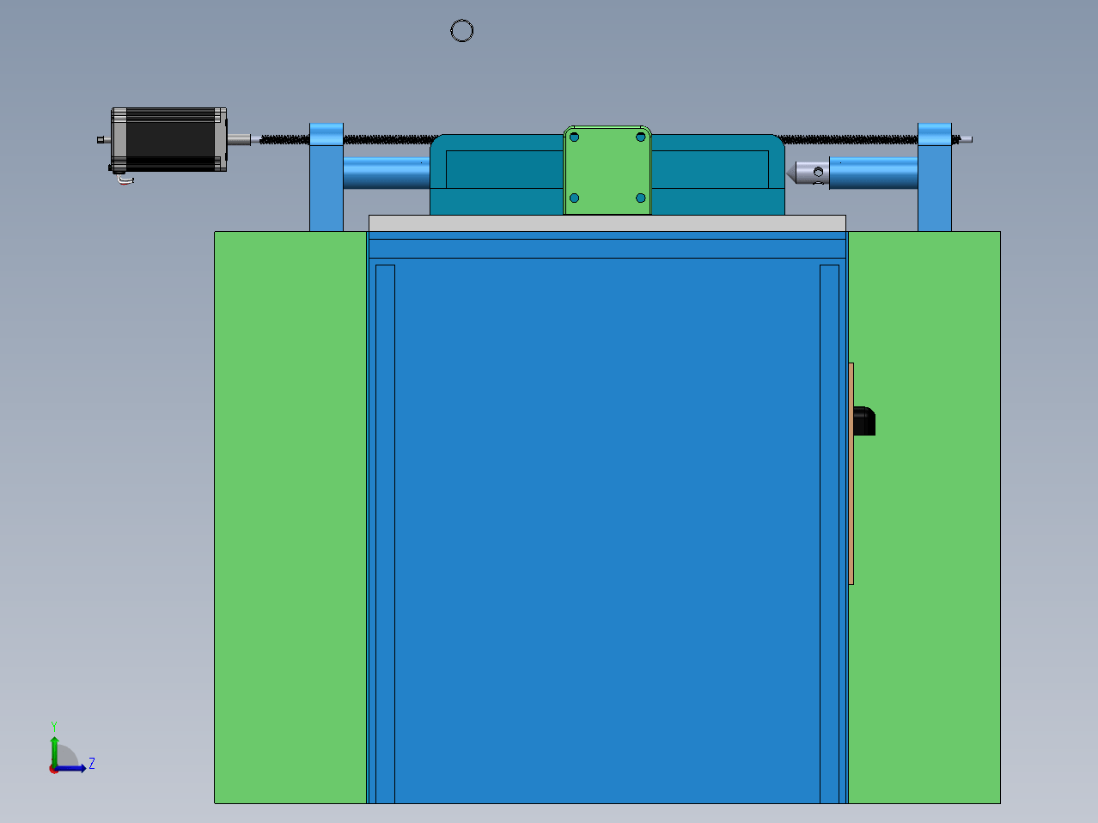Select the left inner vertical rail

(385, 533)
